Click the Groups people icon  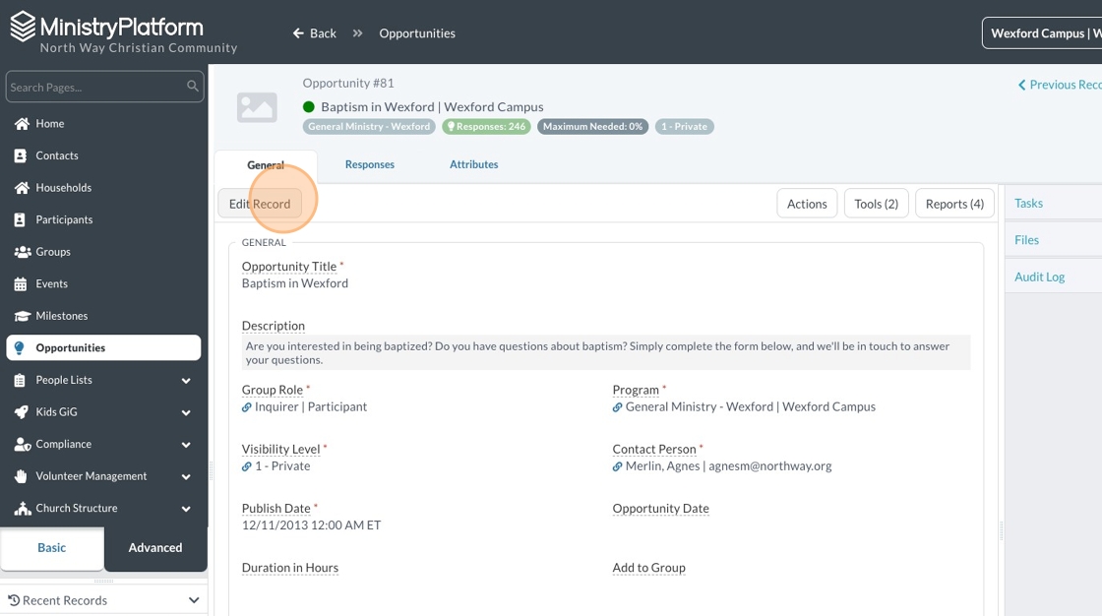point(22,252)
